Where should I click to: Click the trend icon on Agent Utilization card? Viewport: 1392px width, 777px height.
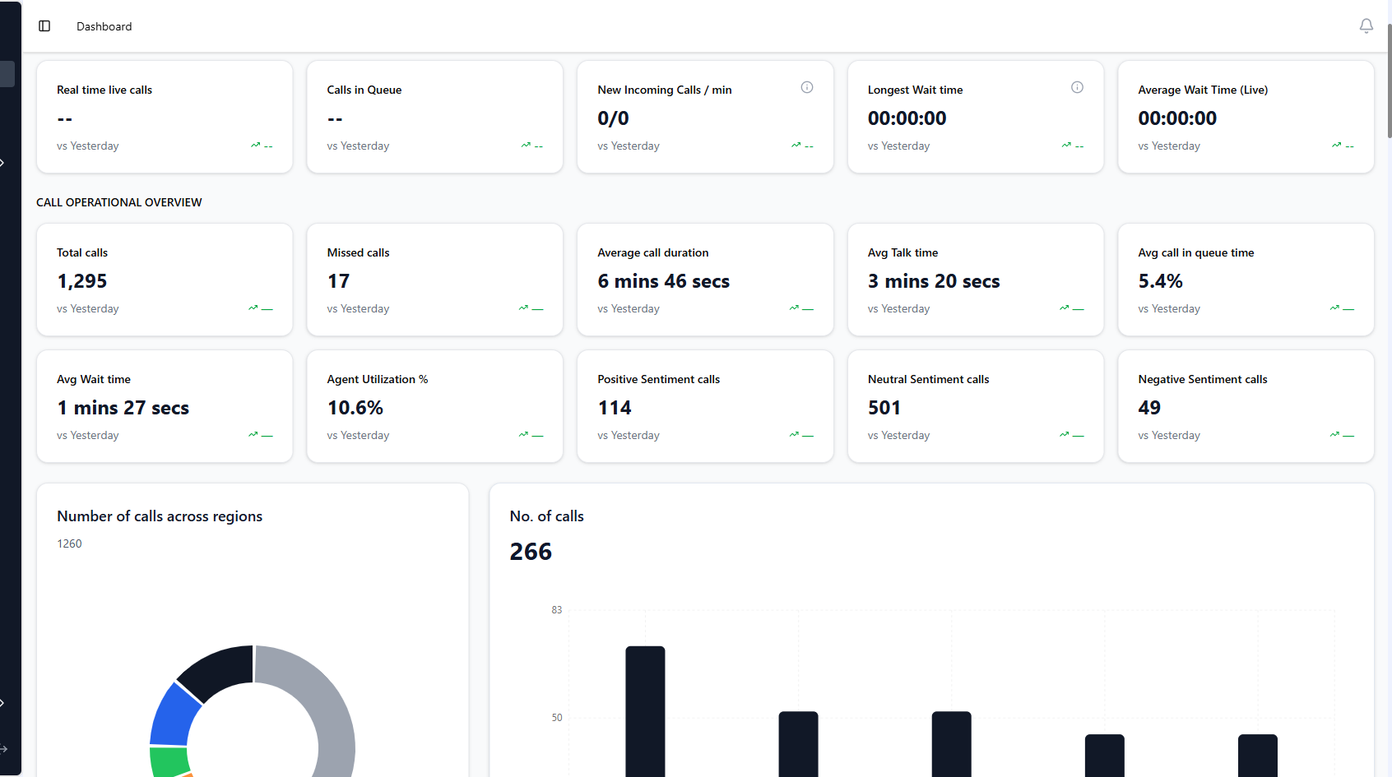pyautogui.click(x=525, y=435)
